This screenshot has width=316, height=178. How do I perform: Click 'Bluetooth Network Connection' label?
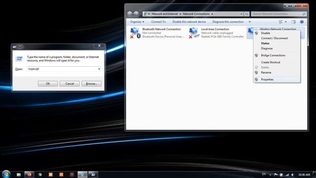coord(161,29)
